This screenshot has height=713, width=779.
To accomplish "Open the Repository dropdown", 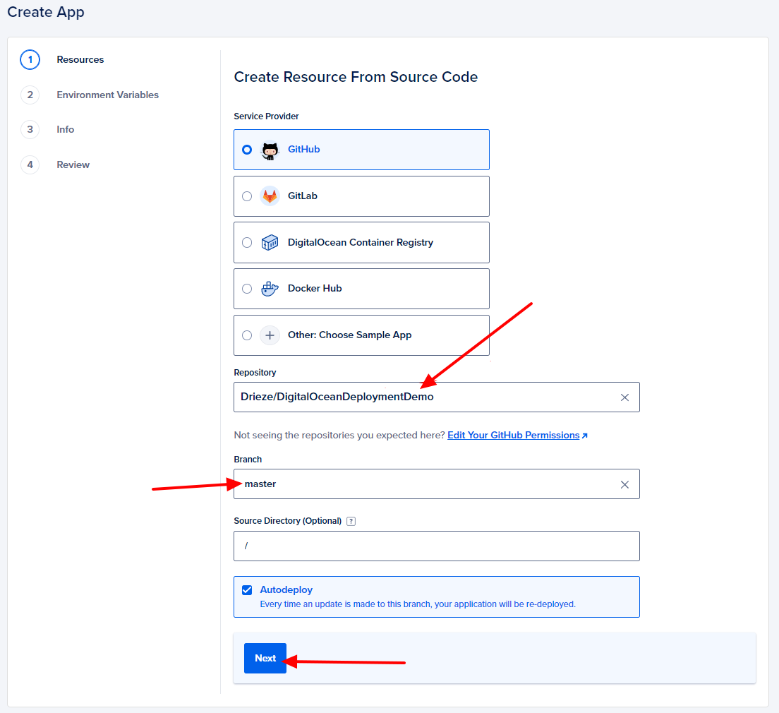I will pyautogui.click(x=436, y=397).
